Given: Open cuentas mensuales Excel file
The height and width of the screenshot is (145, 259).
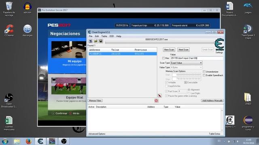Looking at the screenshot, I should click(x=9, y=123).
